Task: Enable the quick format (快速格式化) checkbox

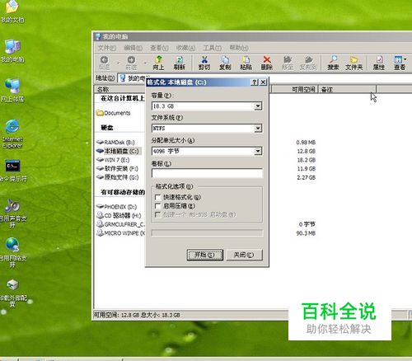Action: (x=157, y=197)
